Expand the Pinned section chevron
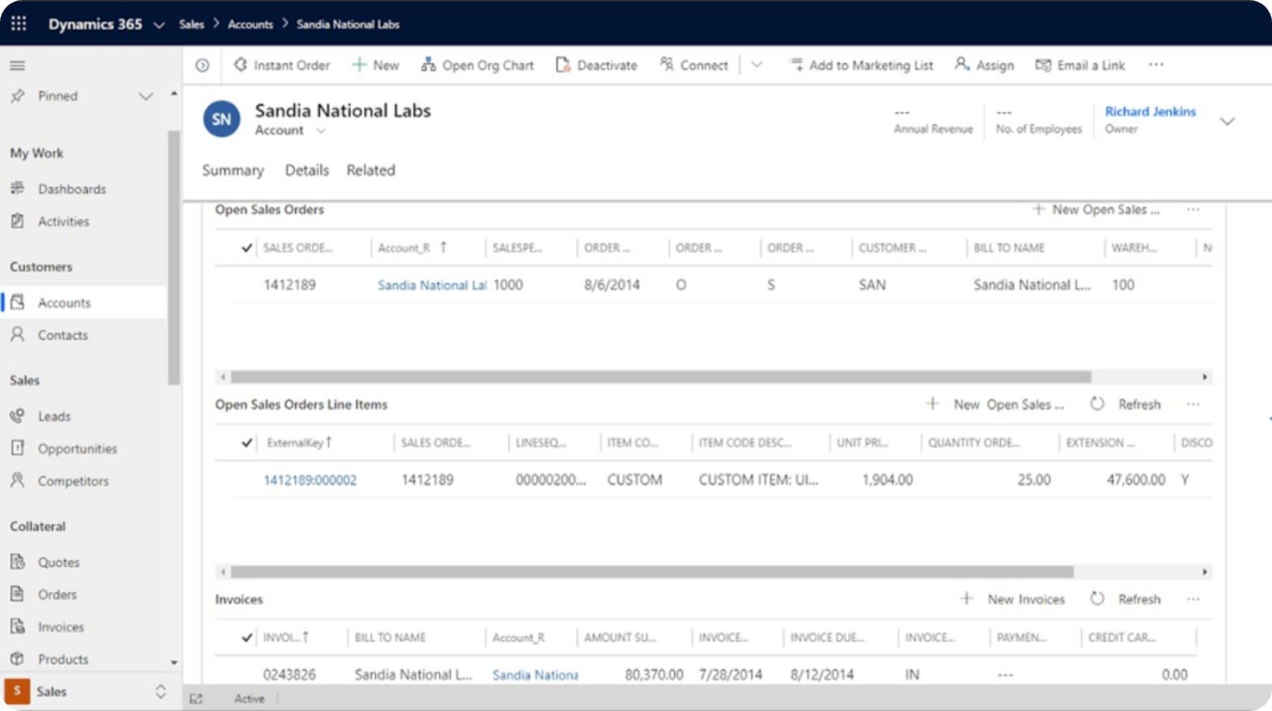This screenshot has width=1272, height=711. (x=145, y=97)
